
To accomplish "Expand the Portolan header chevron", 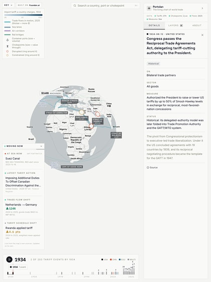I will click(202, 8).
